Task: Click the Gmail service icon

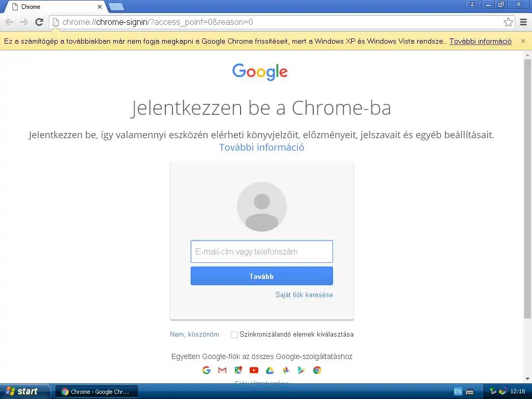Action: tap(222, 370)
